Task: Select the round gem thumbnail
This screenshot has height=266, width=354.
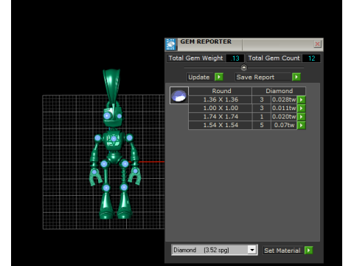Action: (x=179, y=95)
